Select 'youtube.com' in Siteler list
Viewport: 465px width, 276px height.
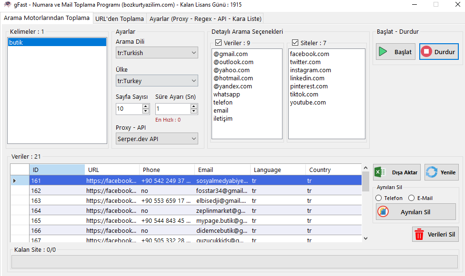[x=308, y=102]
